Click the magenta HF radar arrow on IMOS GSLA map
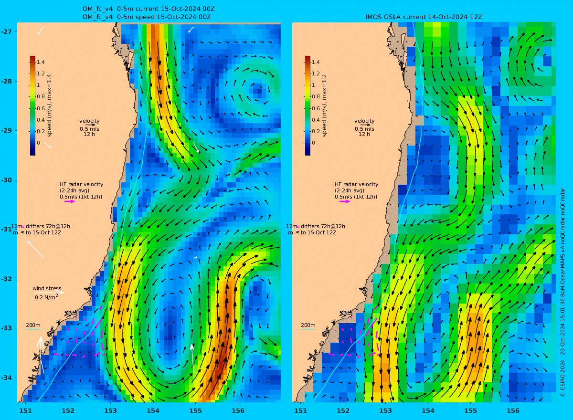The image size is (573, 420). (x=345, y=201)
